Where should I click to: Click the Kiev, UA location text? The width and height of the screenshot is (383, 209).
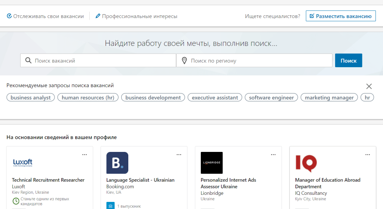(114, 192)
